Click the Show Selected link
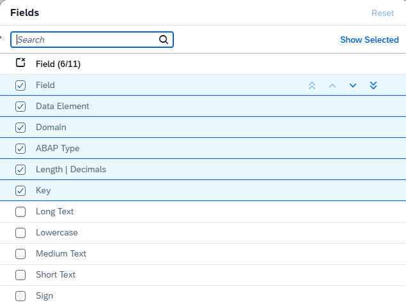Viewport: 406px width, 305px height. click(x=369, y=40)
